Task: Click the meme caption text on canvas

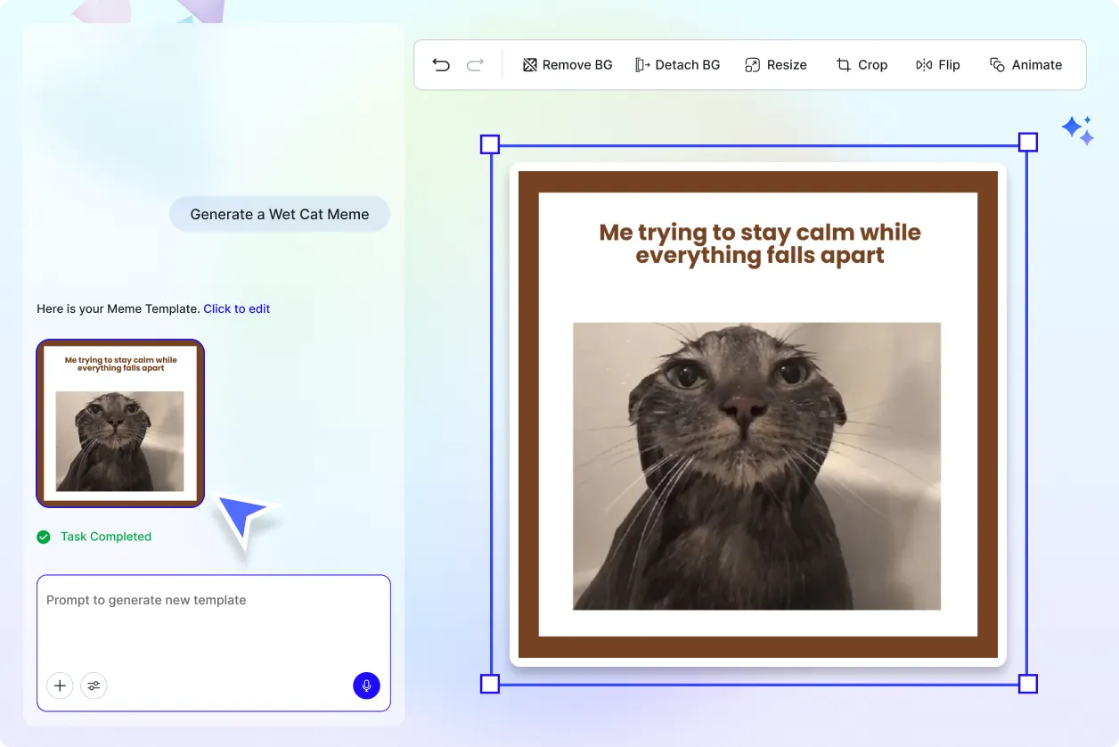Action: 758,243
